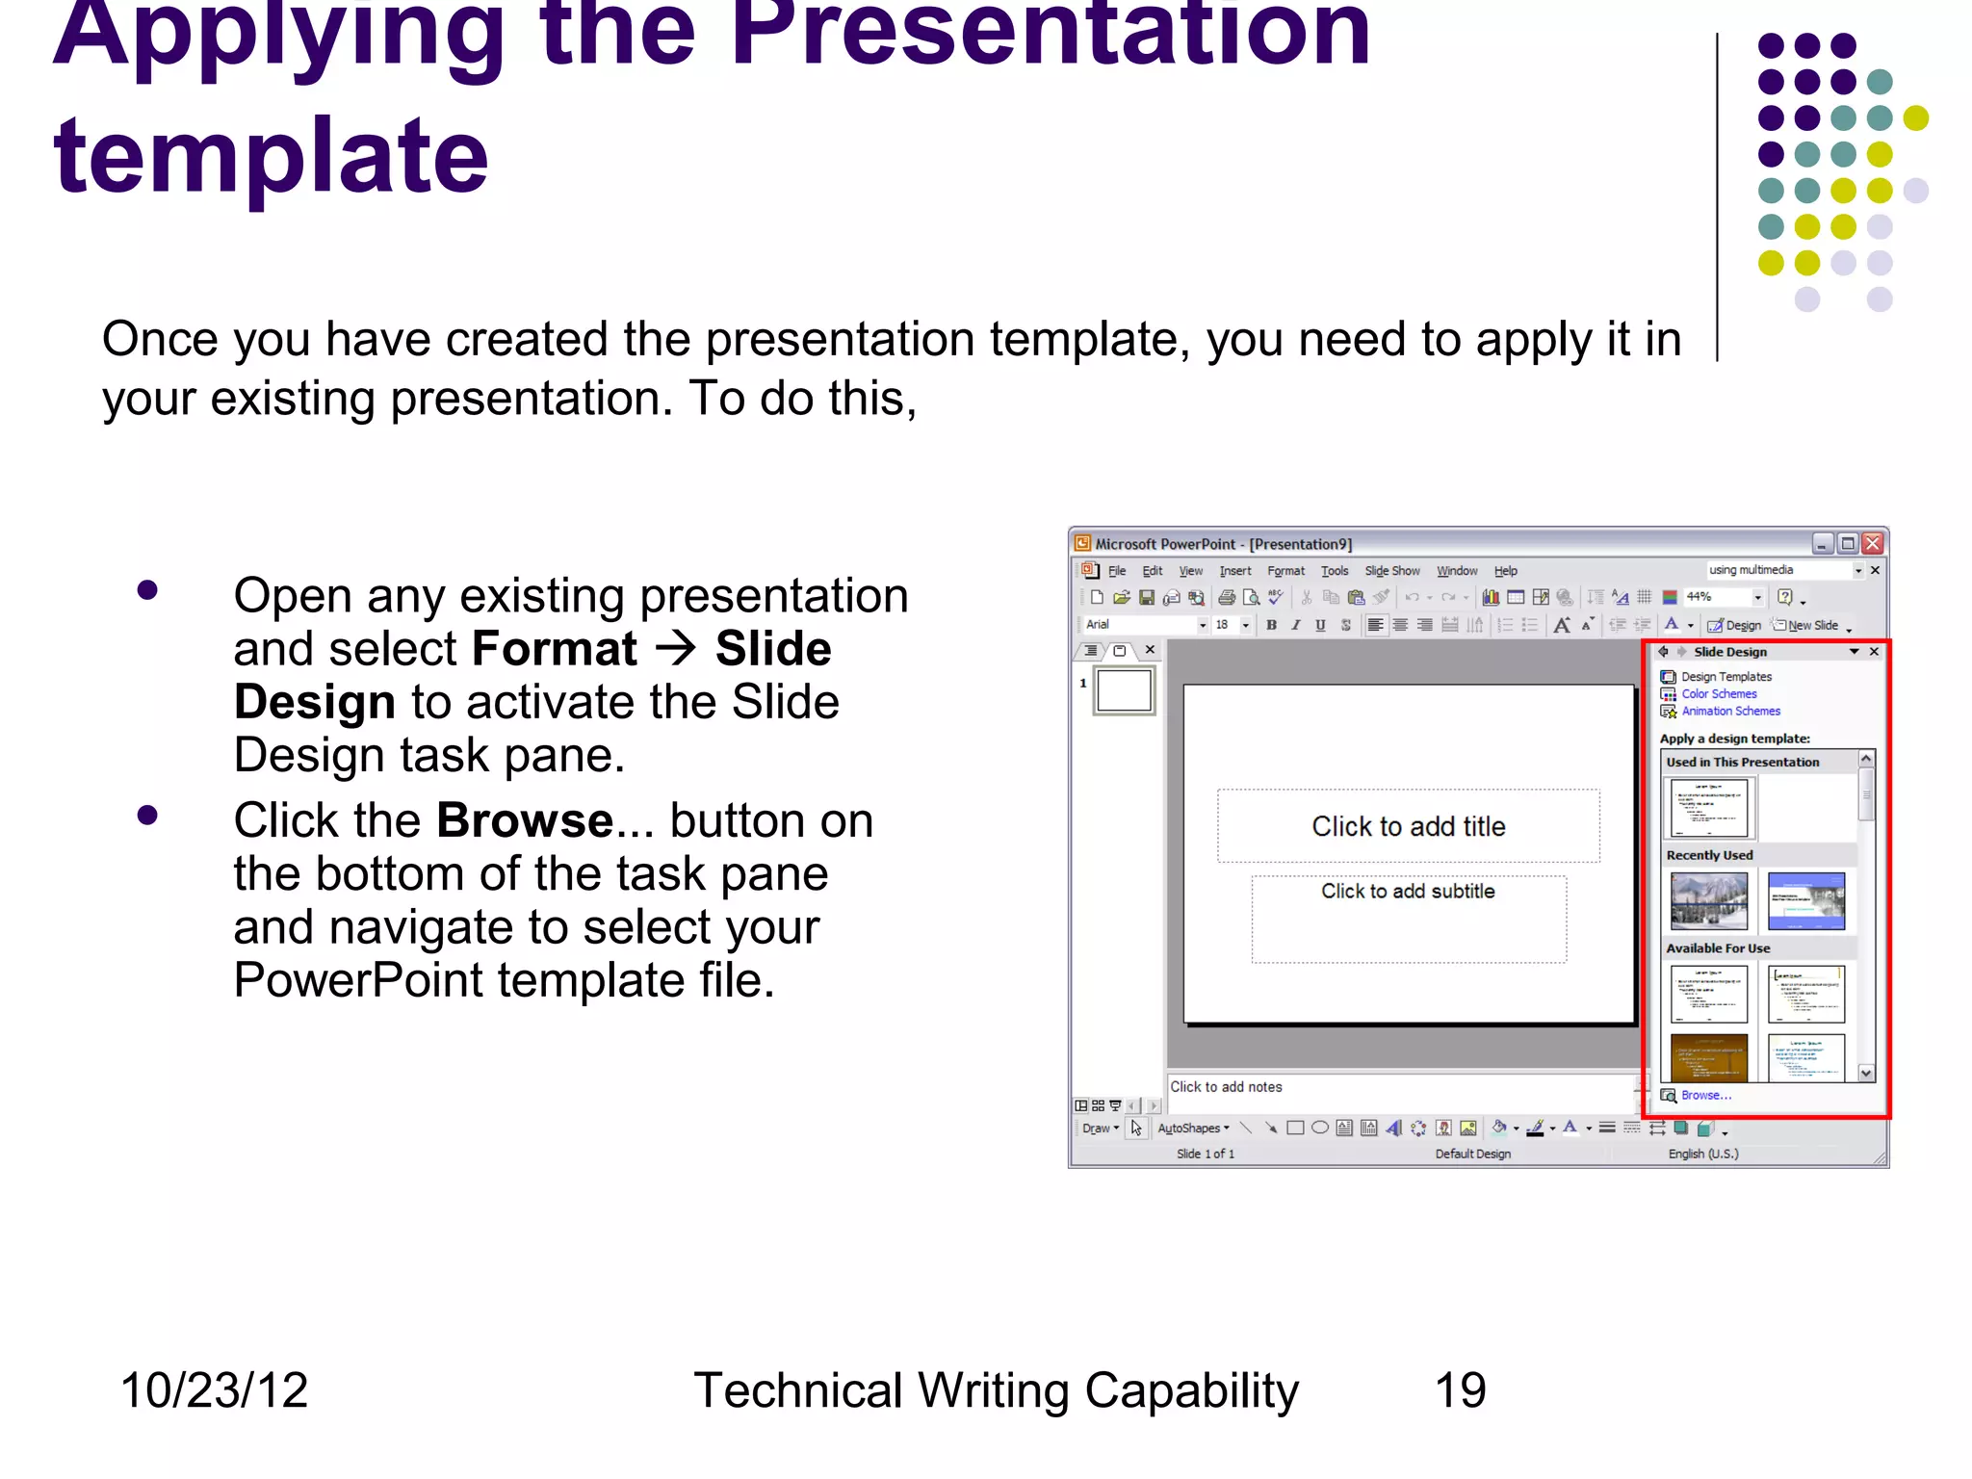Toggle Italic formatting
Viewport: 1972px width, 1479px height.
click(x=1296, y=625)
